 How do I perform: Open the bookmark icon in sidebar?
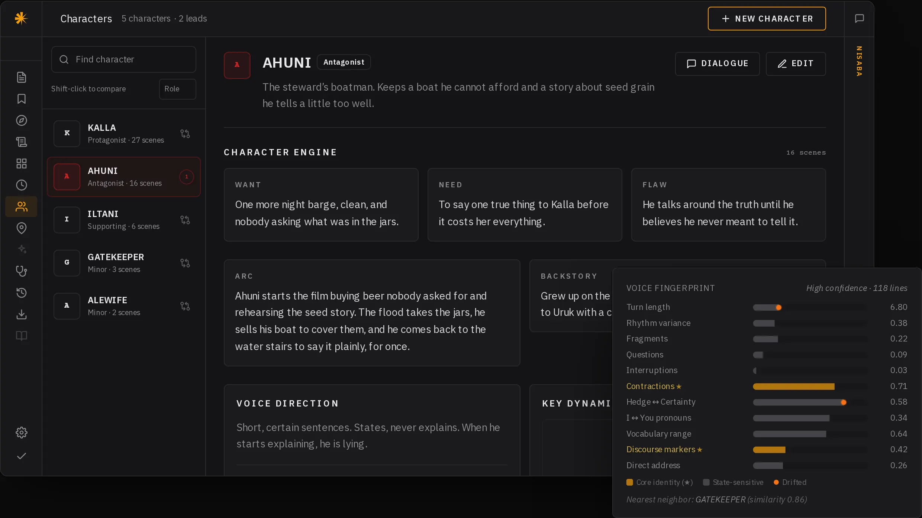click(21, 99)
